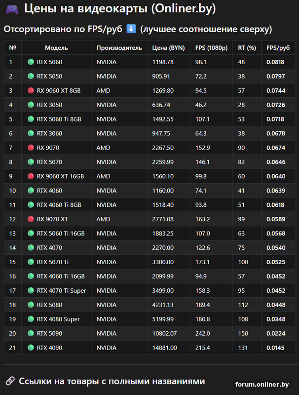Click the game controller icon in title
Image resolution: width=299 pixels, height=395 pixels.
point(12,9)
